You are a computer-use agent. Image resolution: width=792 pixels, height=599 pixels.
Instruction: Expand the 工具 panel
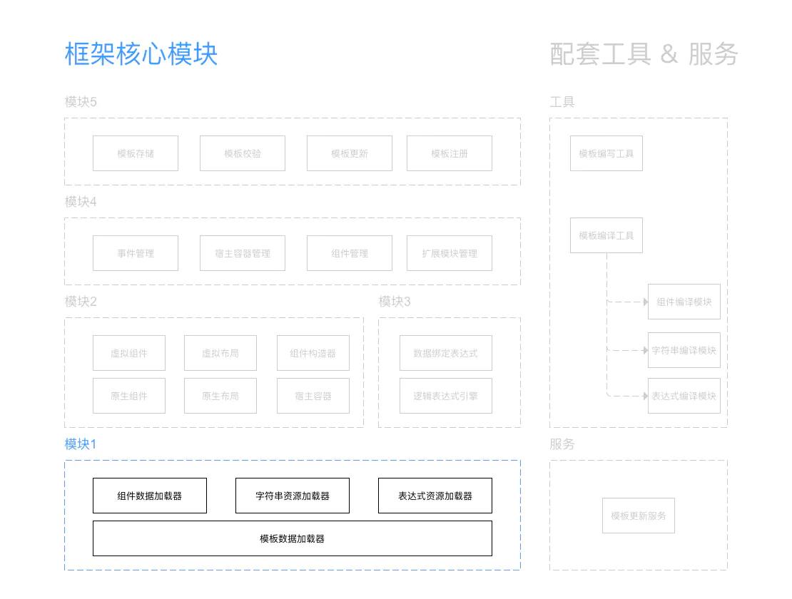[x=561, y=101]
